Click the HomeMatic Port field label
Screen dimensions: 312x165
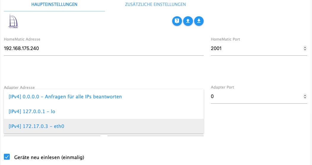coord(225,39)
